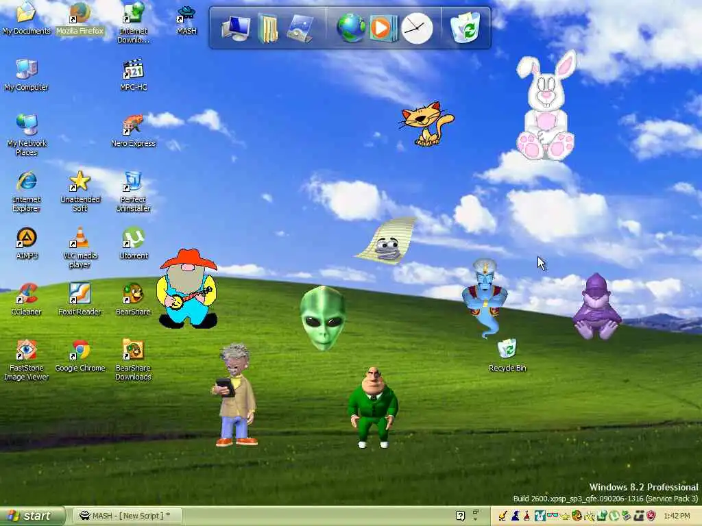Image resolution: width=702 pixels, height=526 pixels.
Task: Select My Network Places icon
Action: (27, 135)
